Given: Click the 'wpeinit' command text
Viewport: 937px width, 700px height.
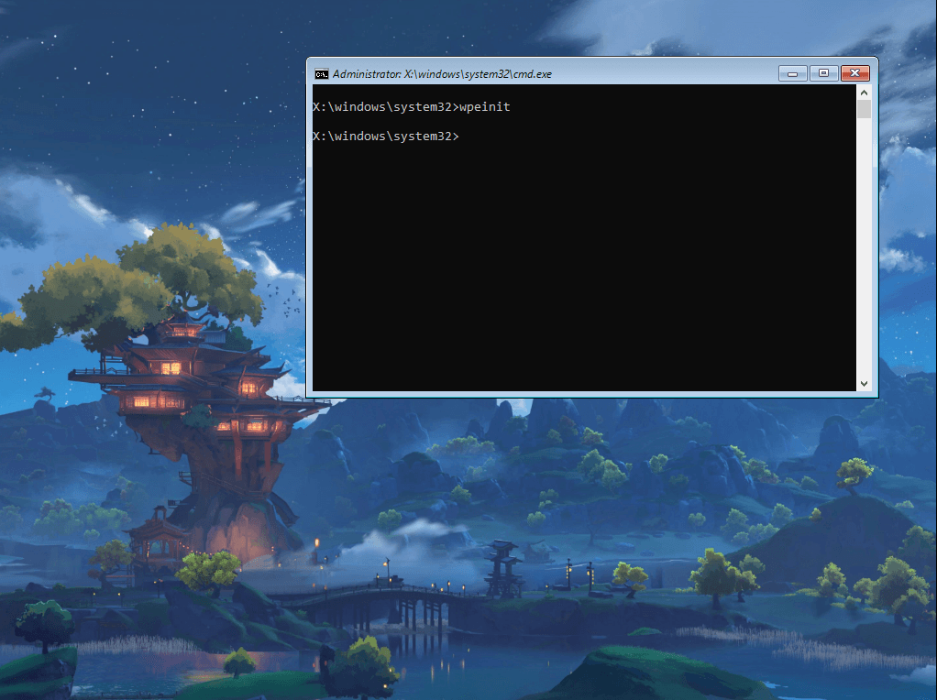Looking at the screenshot, I should coord(483,107).
